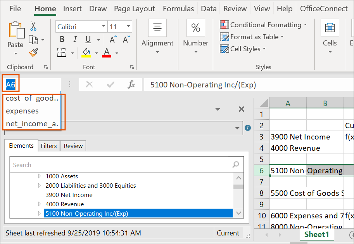354x244 pixels.
Task: Apply yellow fill color bucket
Action: (x=86, y=53)
